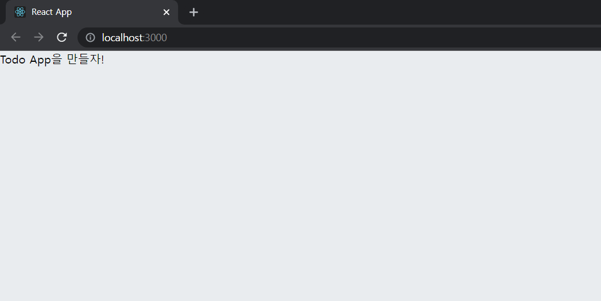Screen dimensions: 601x301
Task: Click the word "React" in the tab title
Action: point(41,12)
